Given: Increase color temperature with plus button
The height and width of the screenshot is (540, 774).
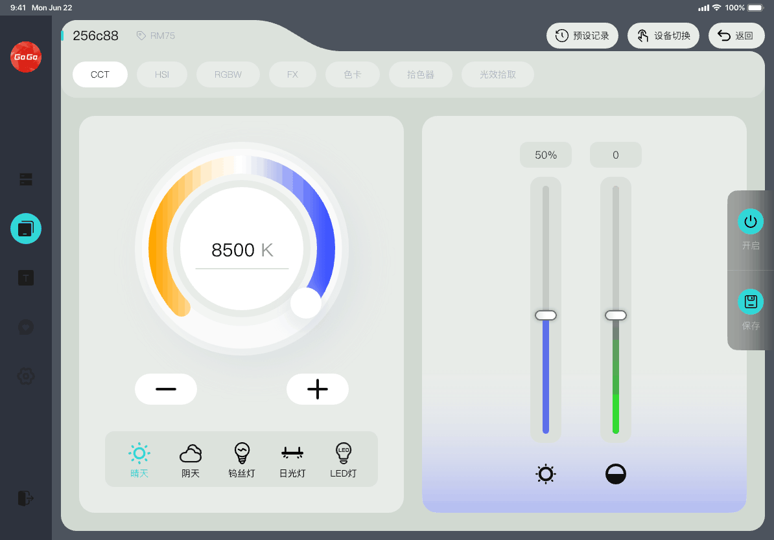Looking at the screenshot, I should 318,389.
